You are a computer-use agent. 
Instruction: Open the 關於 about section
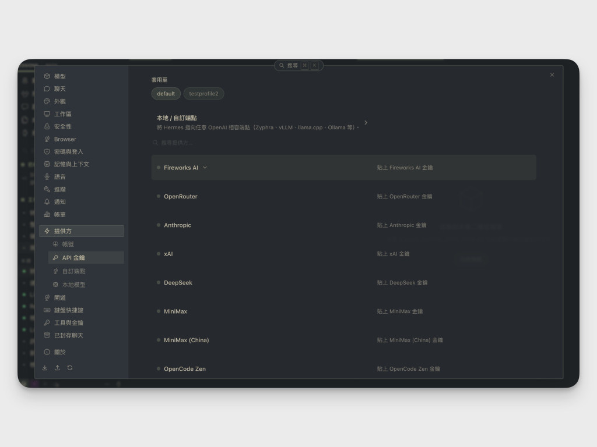pyautogui.click(x=82, y=352)
